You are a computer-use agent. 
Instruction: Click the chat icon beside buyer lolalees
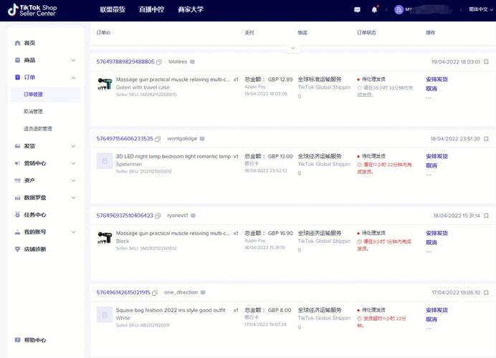[193, 62]
